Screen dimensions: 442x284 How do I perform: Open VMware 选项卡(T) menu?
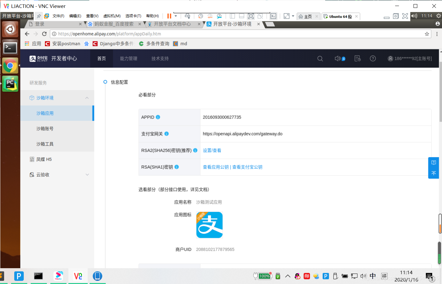[x=133, y=16]
